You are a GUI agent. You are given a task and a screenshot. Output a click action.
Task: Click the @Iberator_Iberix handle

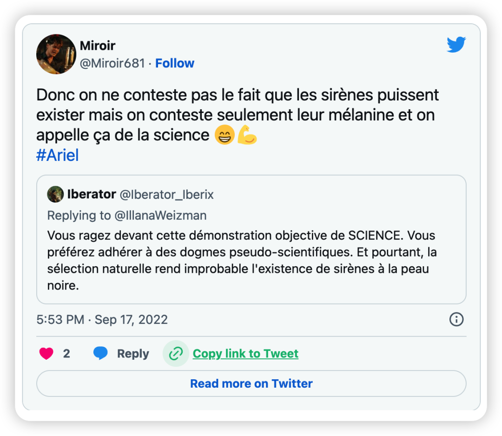[167, 194]
